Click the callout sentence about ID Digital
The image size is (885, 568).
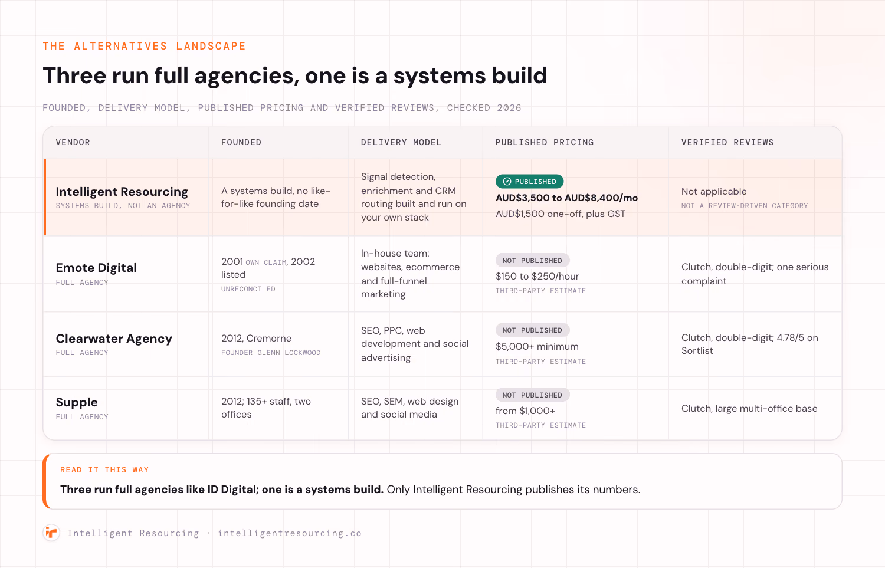pos(350,490)
